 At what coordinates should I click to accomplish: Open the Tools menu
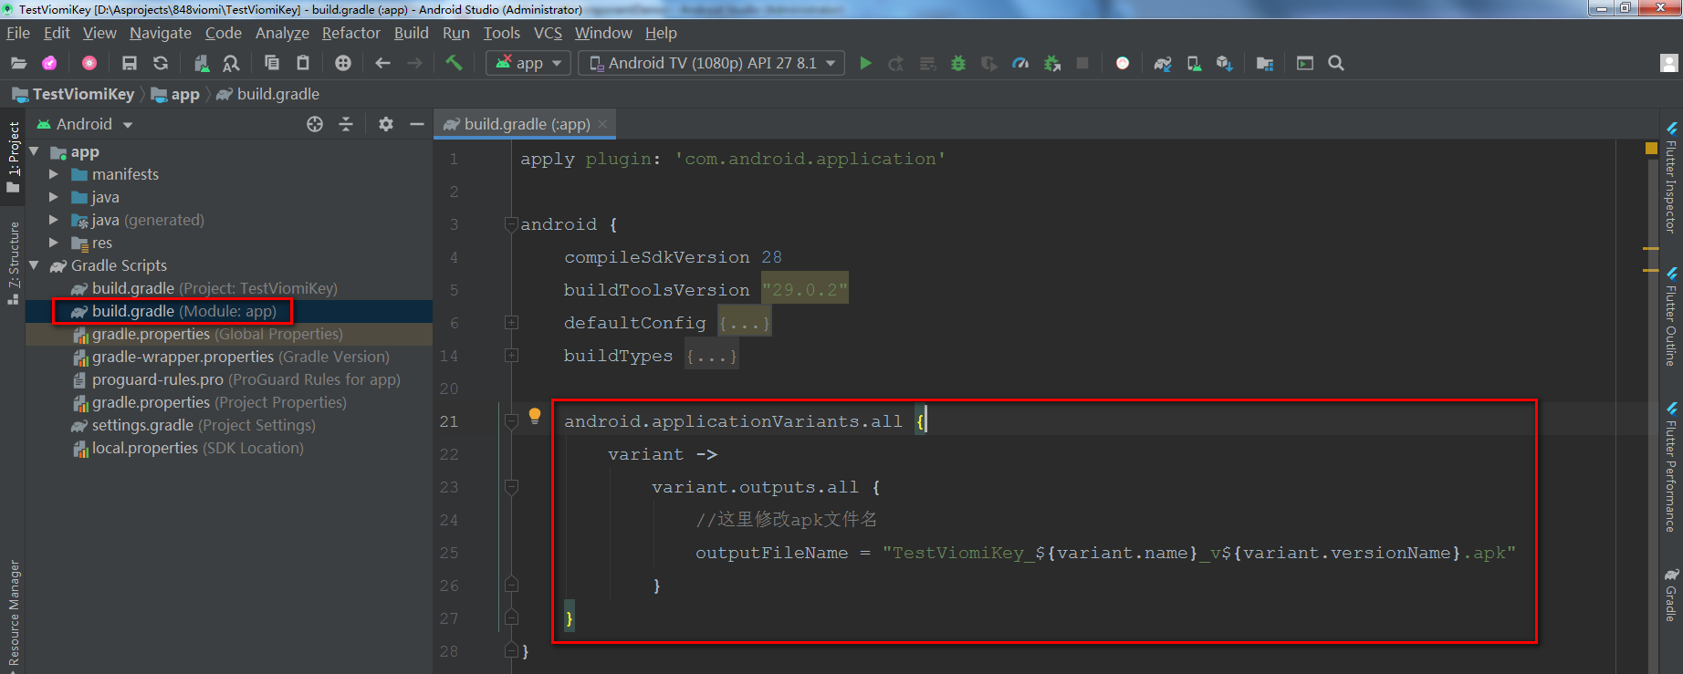tap(502, 33)
